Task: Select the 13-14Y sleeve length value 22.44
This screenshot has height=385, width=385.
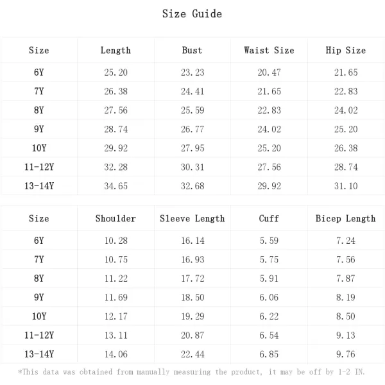Action: pos(192,354)
